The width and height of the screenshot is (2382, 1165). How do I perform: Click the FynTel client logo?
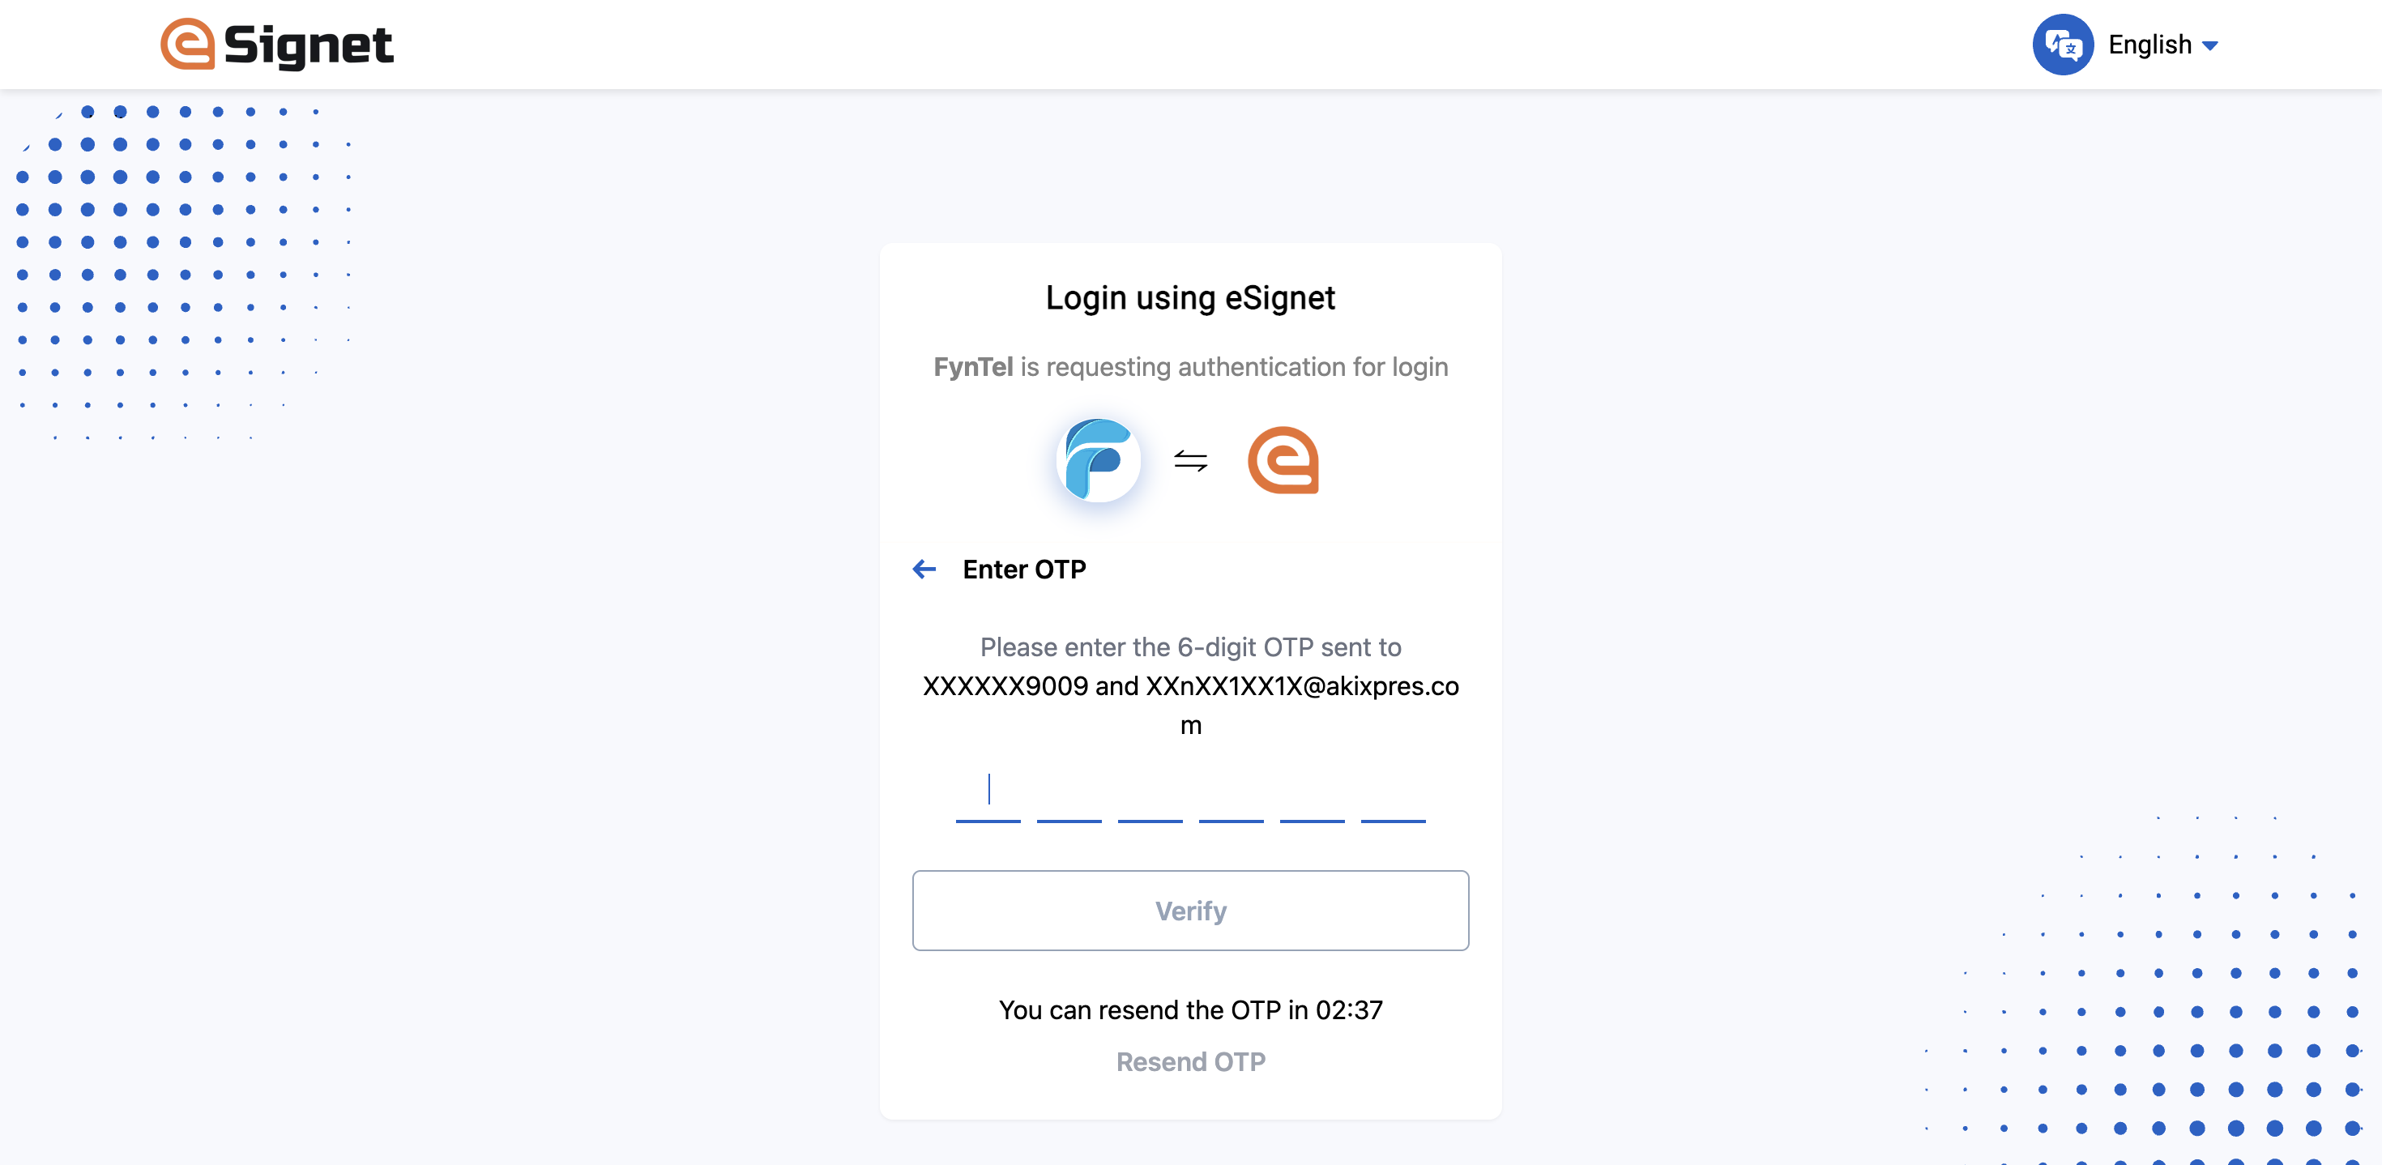(x=1098, y=459)
